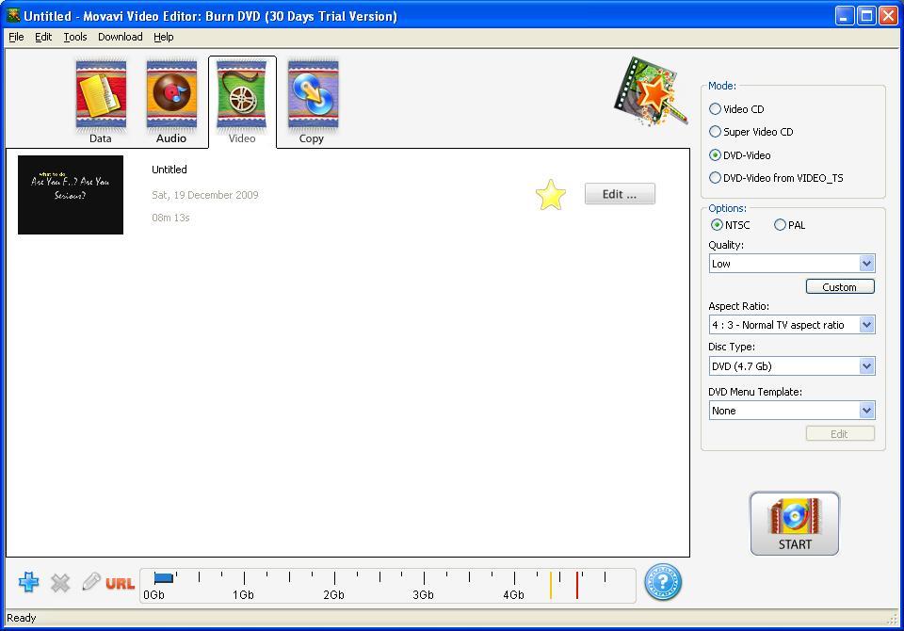This screenshot has width=904, height=631.
Task: Choose DVD-Video from VIDEO_TS mode
Action: coord(716,177)
